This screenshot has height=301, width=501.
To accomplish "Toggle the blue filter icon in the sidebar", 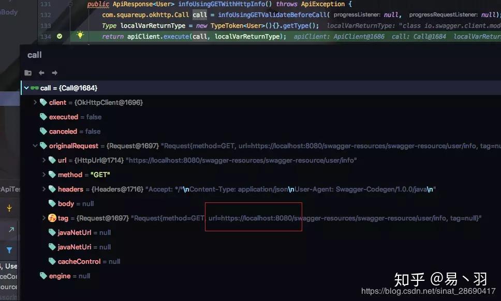I will tap(9, 250).
